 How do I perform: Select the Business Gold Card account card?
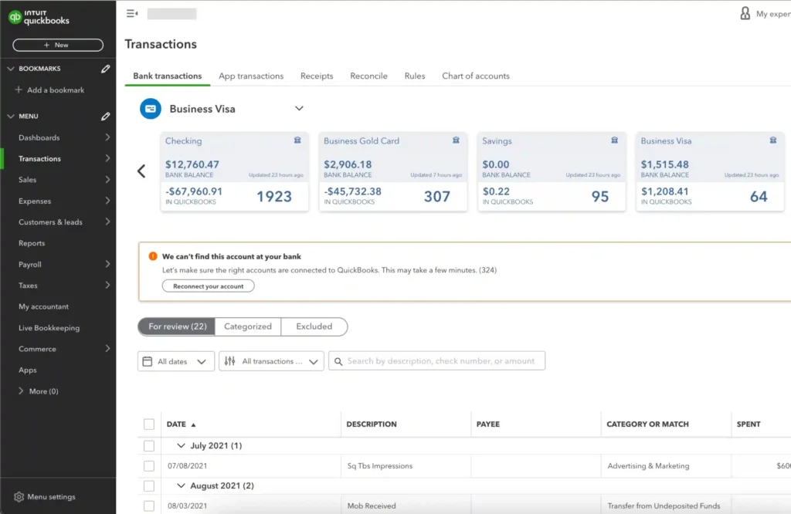[393, 171]
